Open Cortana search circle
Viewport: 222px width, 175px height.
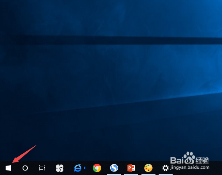(x=25, y=168)
